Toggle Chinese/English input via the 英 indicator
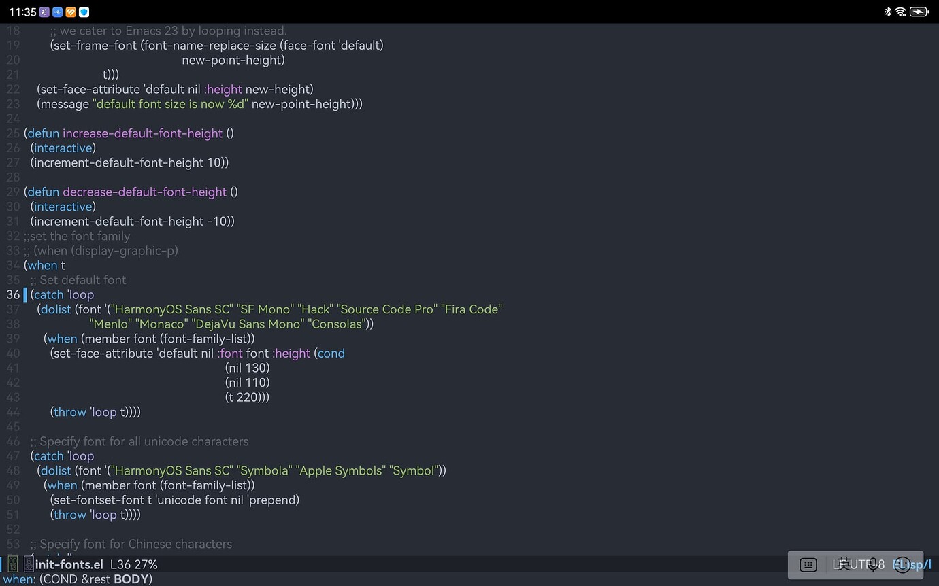 (845, 564)
